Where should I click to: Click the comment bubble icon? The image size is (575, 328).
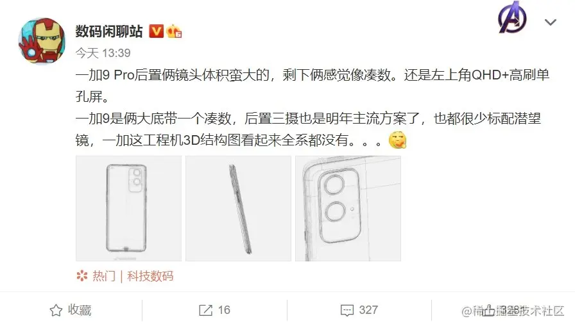coord(347,311)
